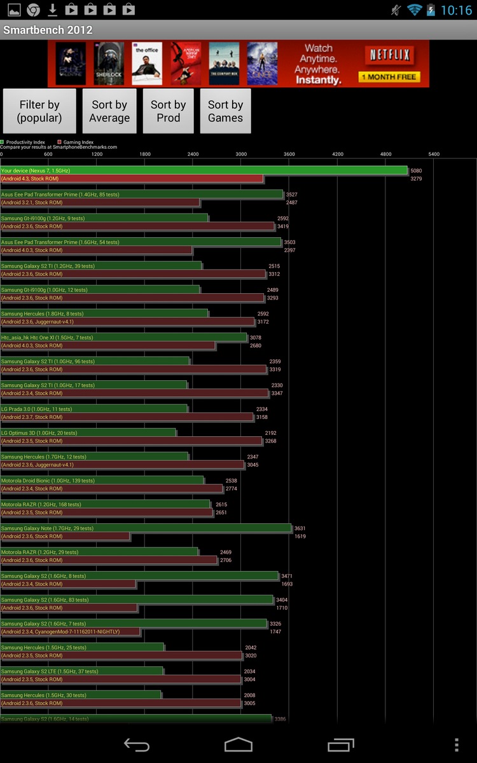Select Asus Eee Pad Transformer Prime 85 tests row
The width and height of the screenshot is (477, 763).
point(142,195)
